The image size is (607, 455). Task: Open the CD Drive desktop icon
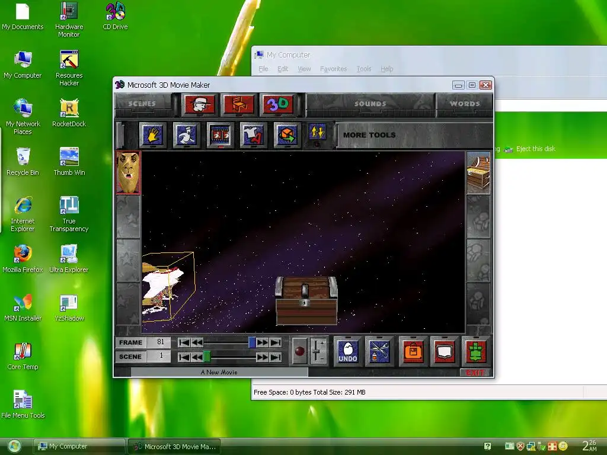[x=115, y=17]
